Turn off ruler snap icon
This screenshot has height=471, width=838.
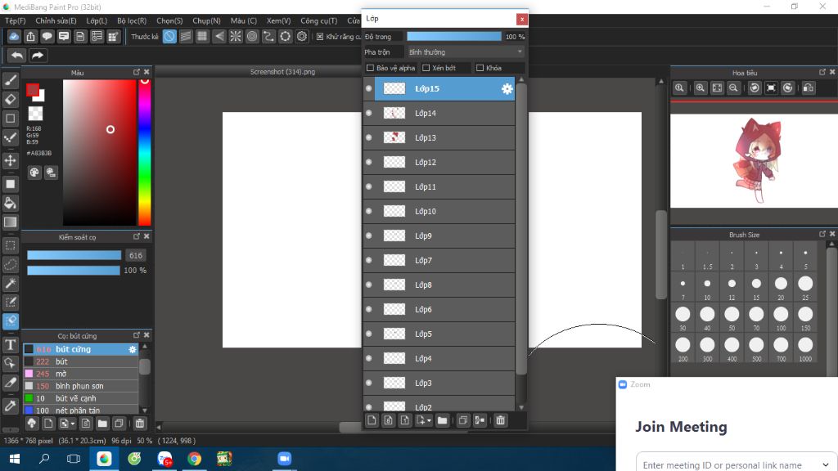[169, 36]
